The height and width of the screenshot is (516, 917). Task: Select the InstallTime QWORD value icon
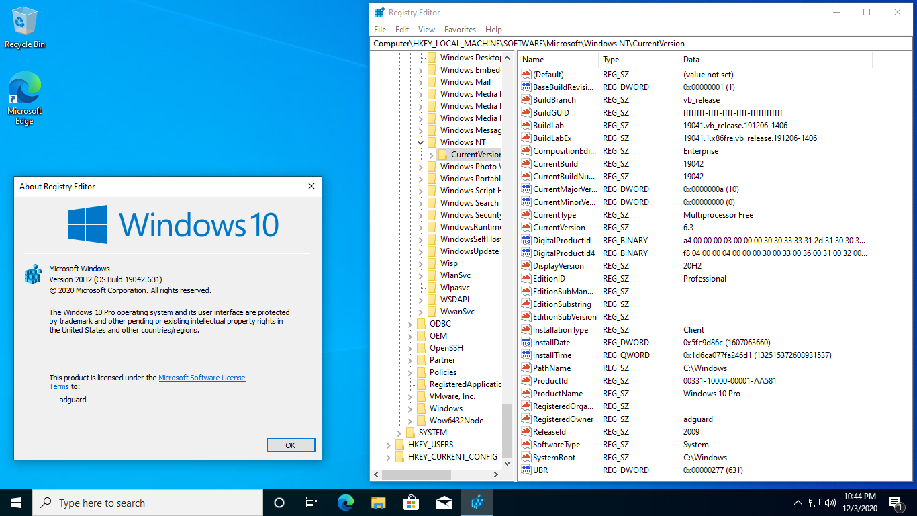click(x=526, y=355)
